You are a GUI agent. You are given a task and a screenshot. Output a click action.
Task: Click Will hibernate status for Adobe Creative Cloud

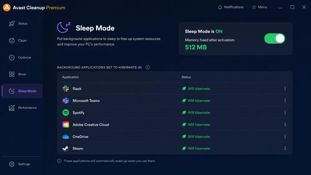click(199, 124)
